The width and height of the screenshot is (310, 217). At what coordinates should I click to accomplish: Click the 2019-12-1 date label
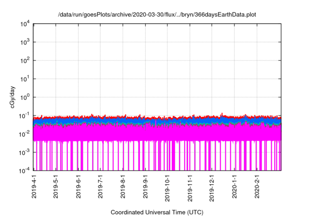click(212, 188)
